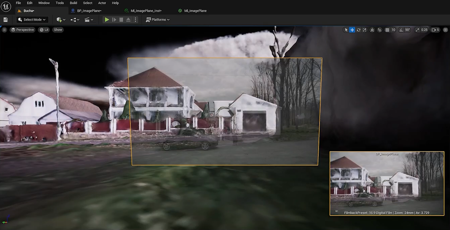Open the Select Mode dropdown
This screenshot has height=230, width=450.
pos(32,20)
